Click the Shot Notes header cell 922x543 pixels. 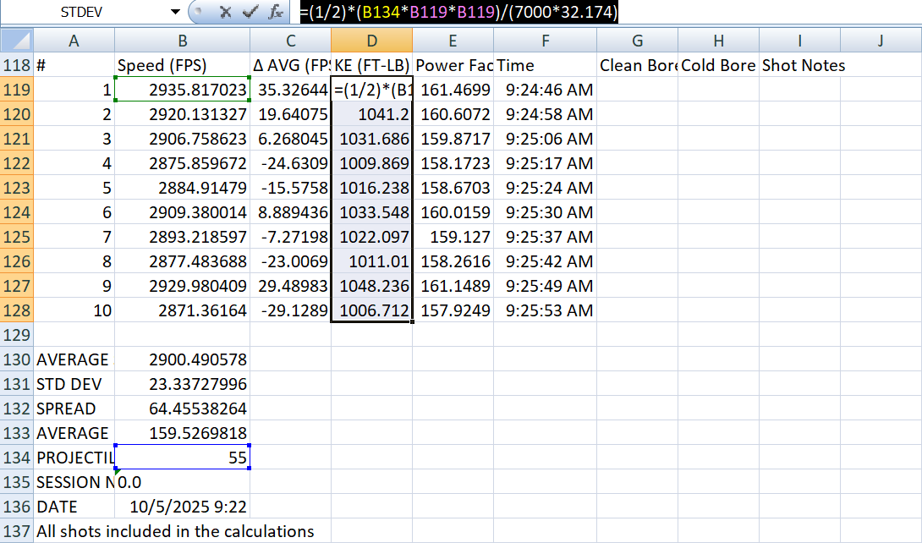click(x=799, y=65)
